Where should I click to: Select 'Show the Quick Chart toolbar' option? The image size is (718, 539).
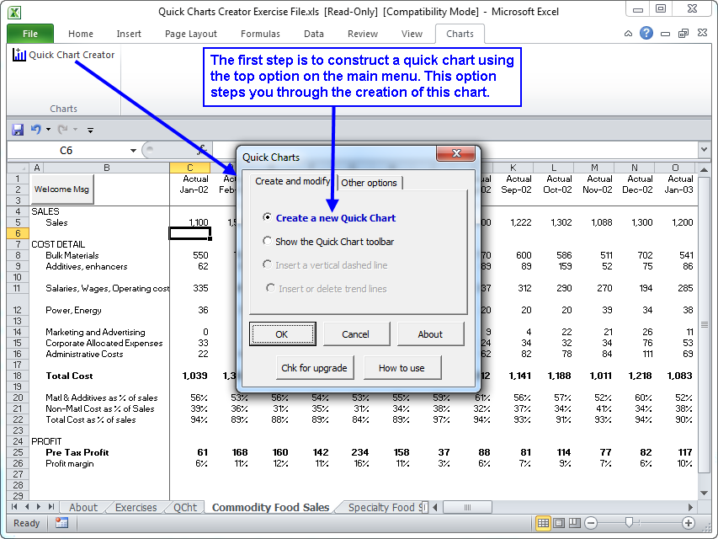pos(268,241)
